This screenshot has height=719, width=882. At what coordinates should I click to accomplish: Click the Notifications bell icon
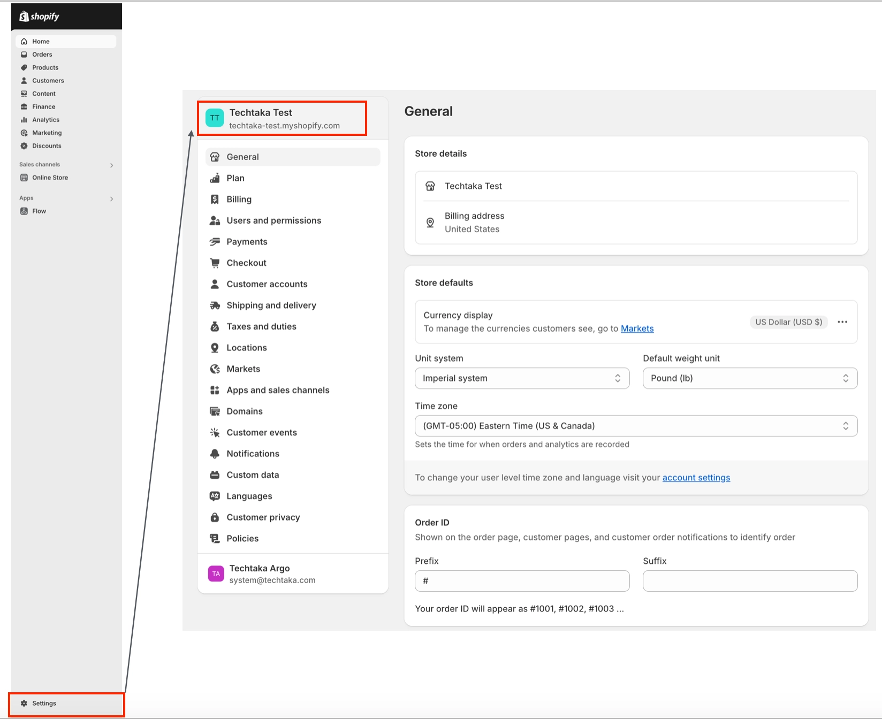(x=215, y=454)
